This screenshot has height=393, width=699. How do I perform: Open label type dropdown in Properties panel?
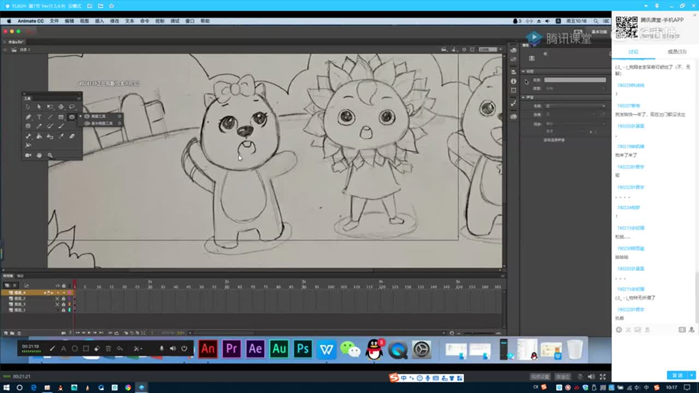[576, 88]
